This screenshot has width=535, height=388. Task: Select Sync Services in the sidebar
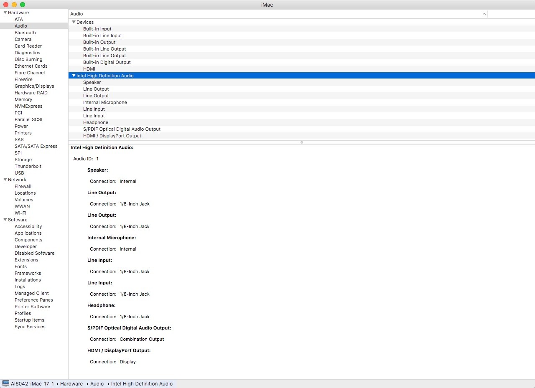(x=30, y=327)
